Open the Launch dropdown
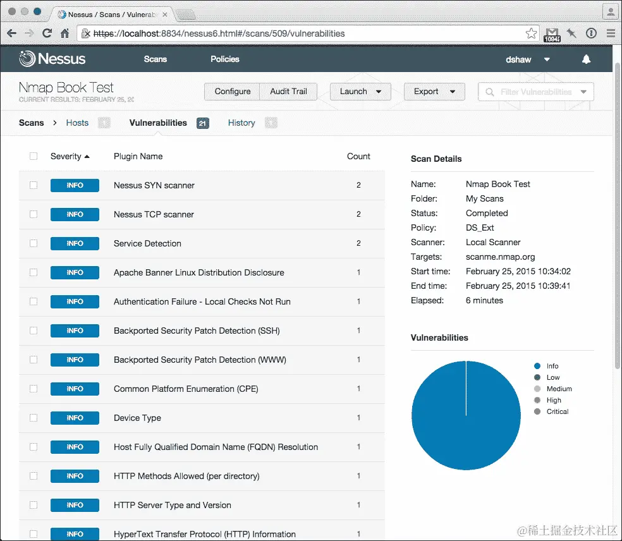Image resolution: width=622 pixels, height=541 pixels. [360, 92]
